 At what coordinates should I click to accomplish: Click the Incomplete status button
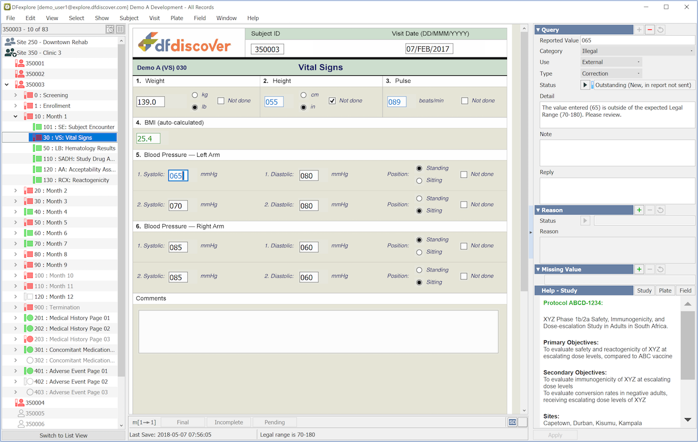[229, 422]
